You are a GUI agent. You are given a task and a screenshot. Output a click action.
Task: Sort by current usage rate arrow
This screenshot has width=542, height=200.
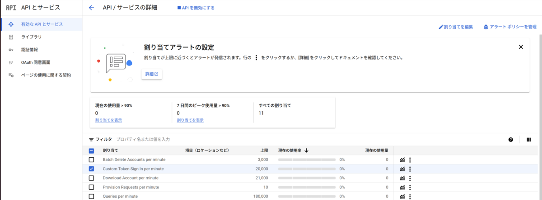click(x=307, y=150)
